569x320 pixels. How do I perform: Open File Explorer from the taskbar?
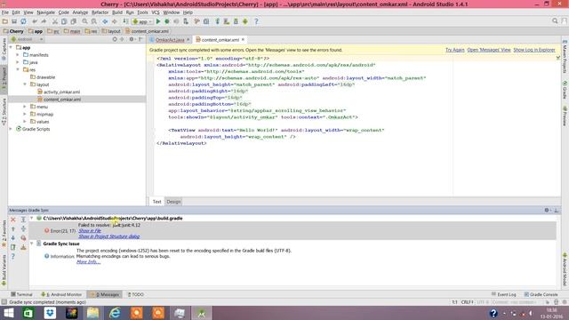tap(92, 313)
